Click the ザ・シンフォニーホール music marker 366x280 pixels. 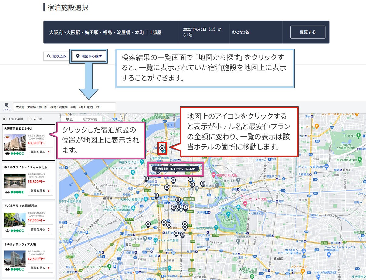[133, 172]
